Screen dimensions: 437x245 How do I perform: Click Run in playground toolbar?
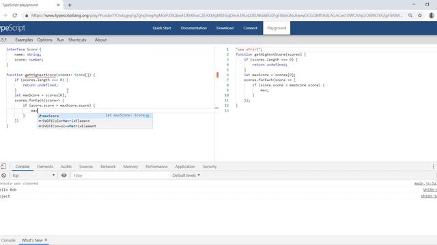(60, 39)
